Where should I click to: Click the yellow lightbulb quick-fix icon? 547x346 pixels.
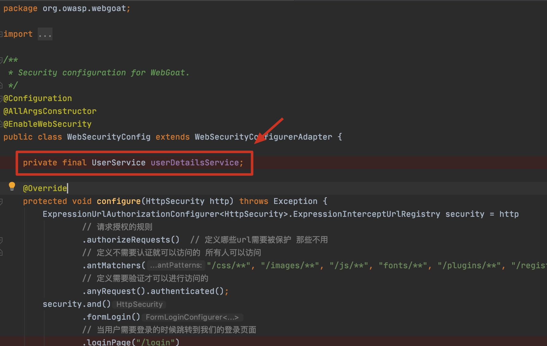pyautogui.click(x=12, y=186)
